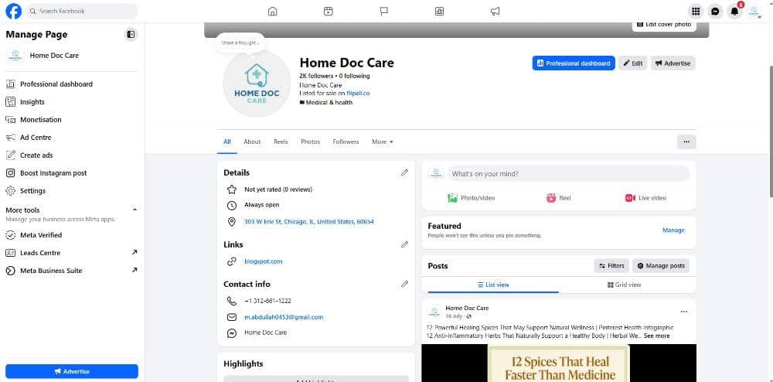This screenshot has height=382, width=773.
Task: Open Meta Verified
Action: click(41, 235)
